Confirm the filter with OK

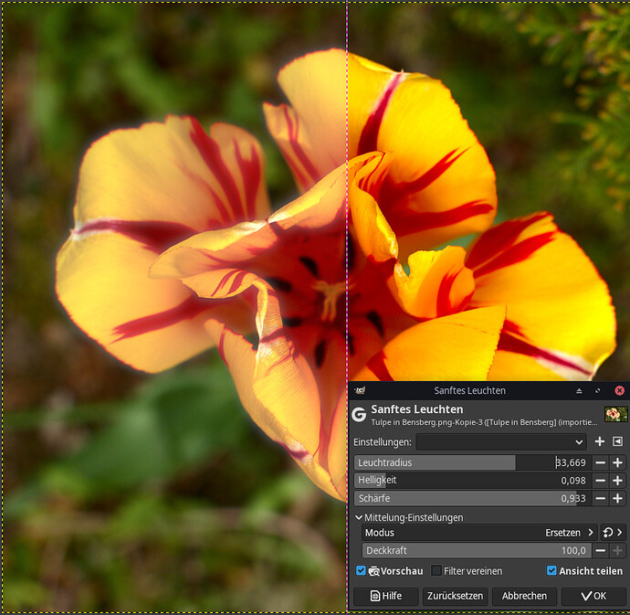[593, 596]
